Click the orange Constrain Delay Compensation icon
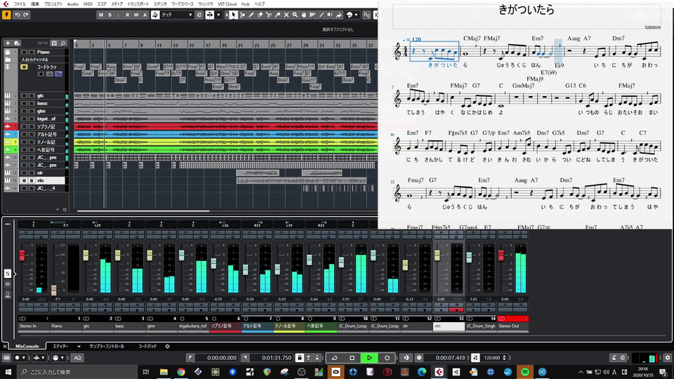 tap(6, 15)
